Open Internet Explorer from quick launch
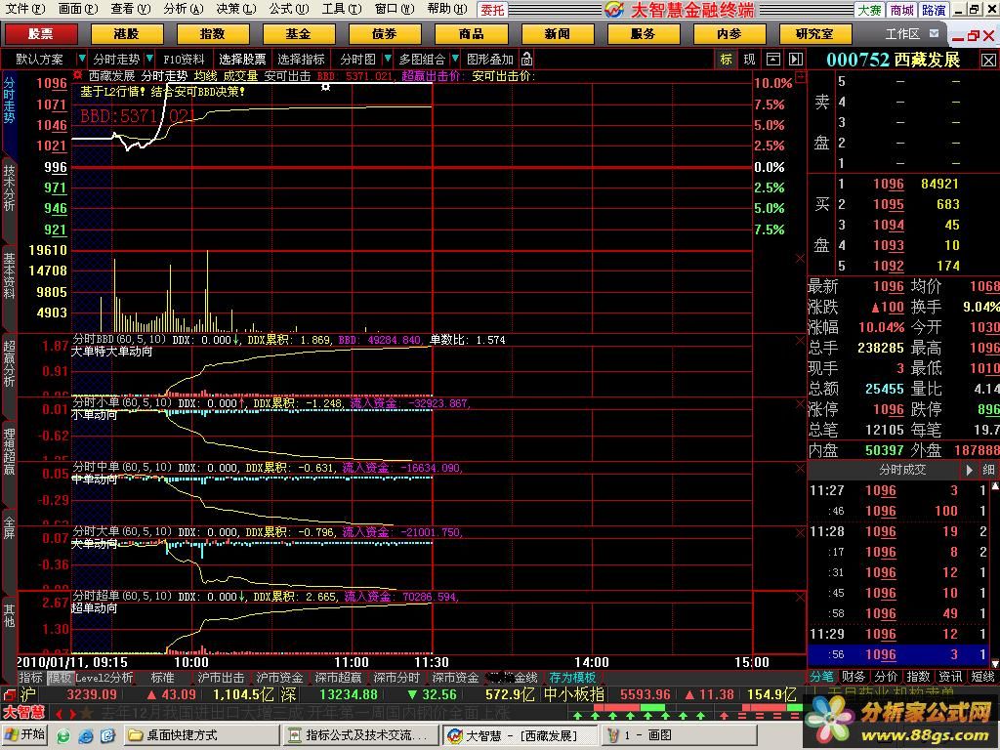 click(85, 736)
